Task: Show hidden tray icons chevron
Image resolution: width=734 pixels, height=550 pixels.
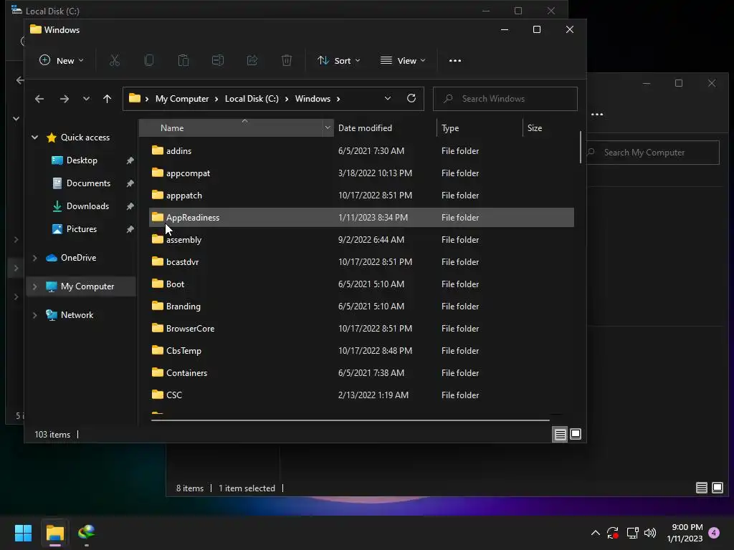Action: (596, 533)
